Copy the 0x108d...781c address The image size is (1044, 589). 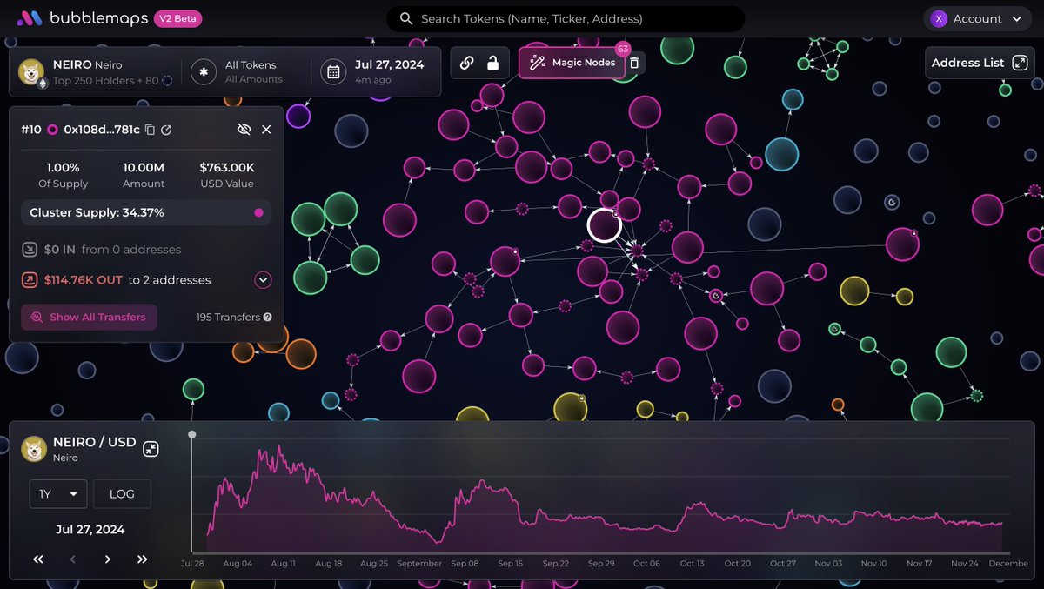[x=150, y=130]
